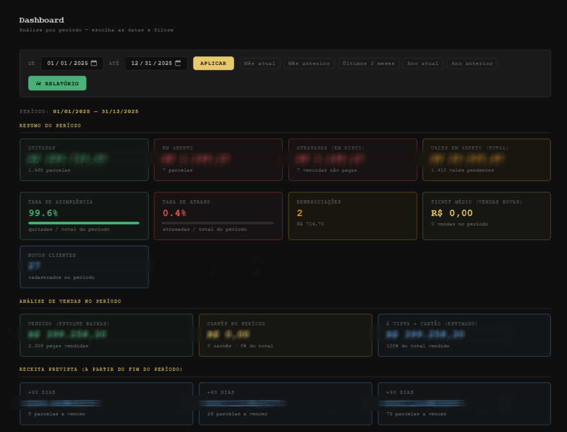Click the Análise de Vendas no Período heading
Screen dimensions: 567x432
70,301
